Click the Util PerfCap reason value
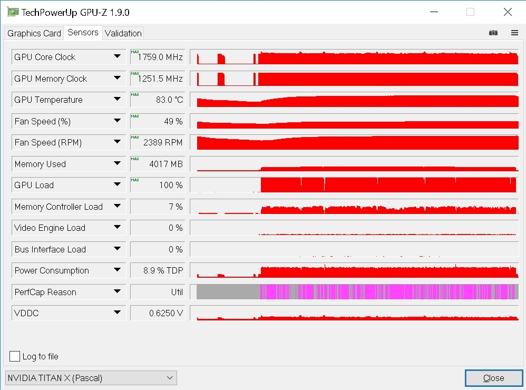 tap(158, 292)
